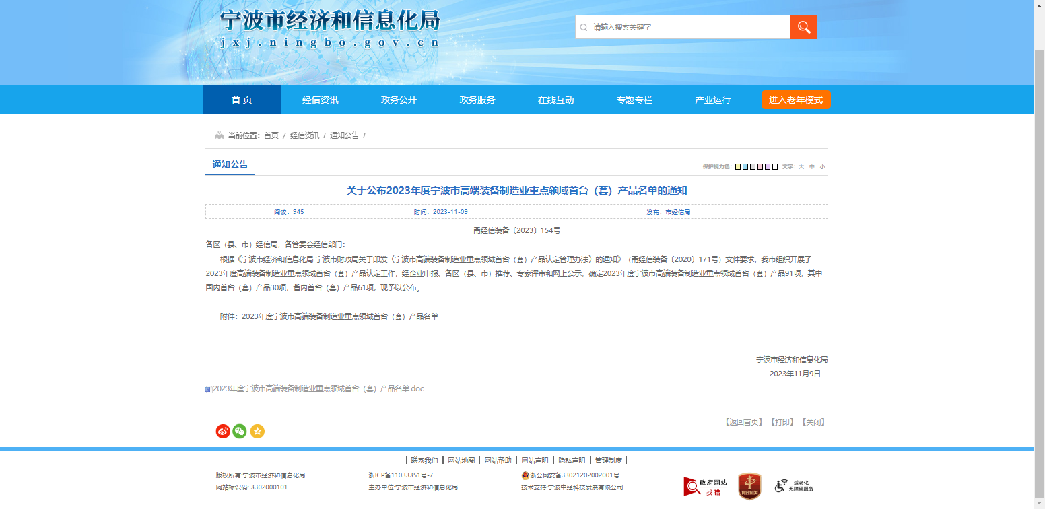Set text size to 大 (large)
This screenshot has width=1045, height=509.
point(801,166)
